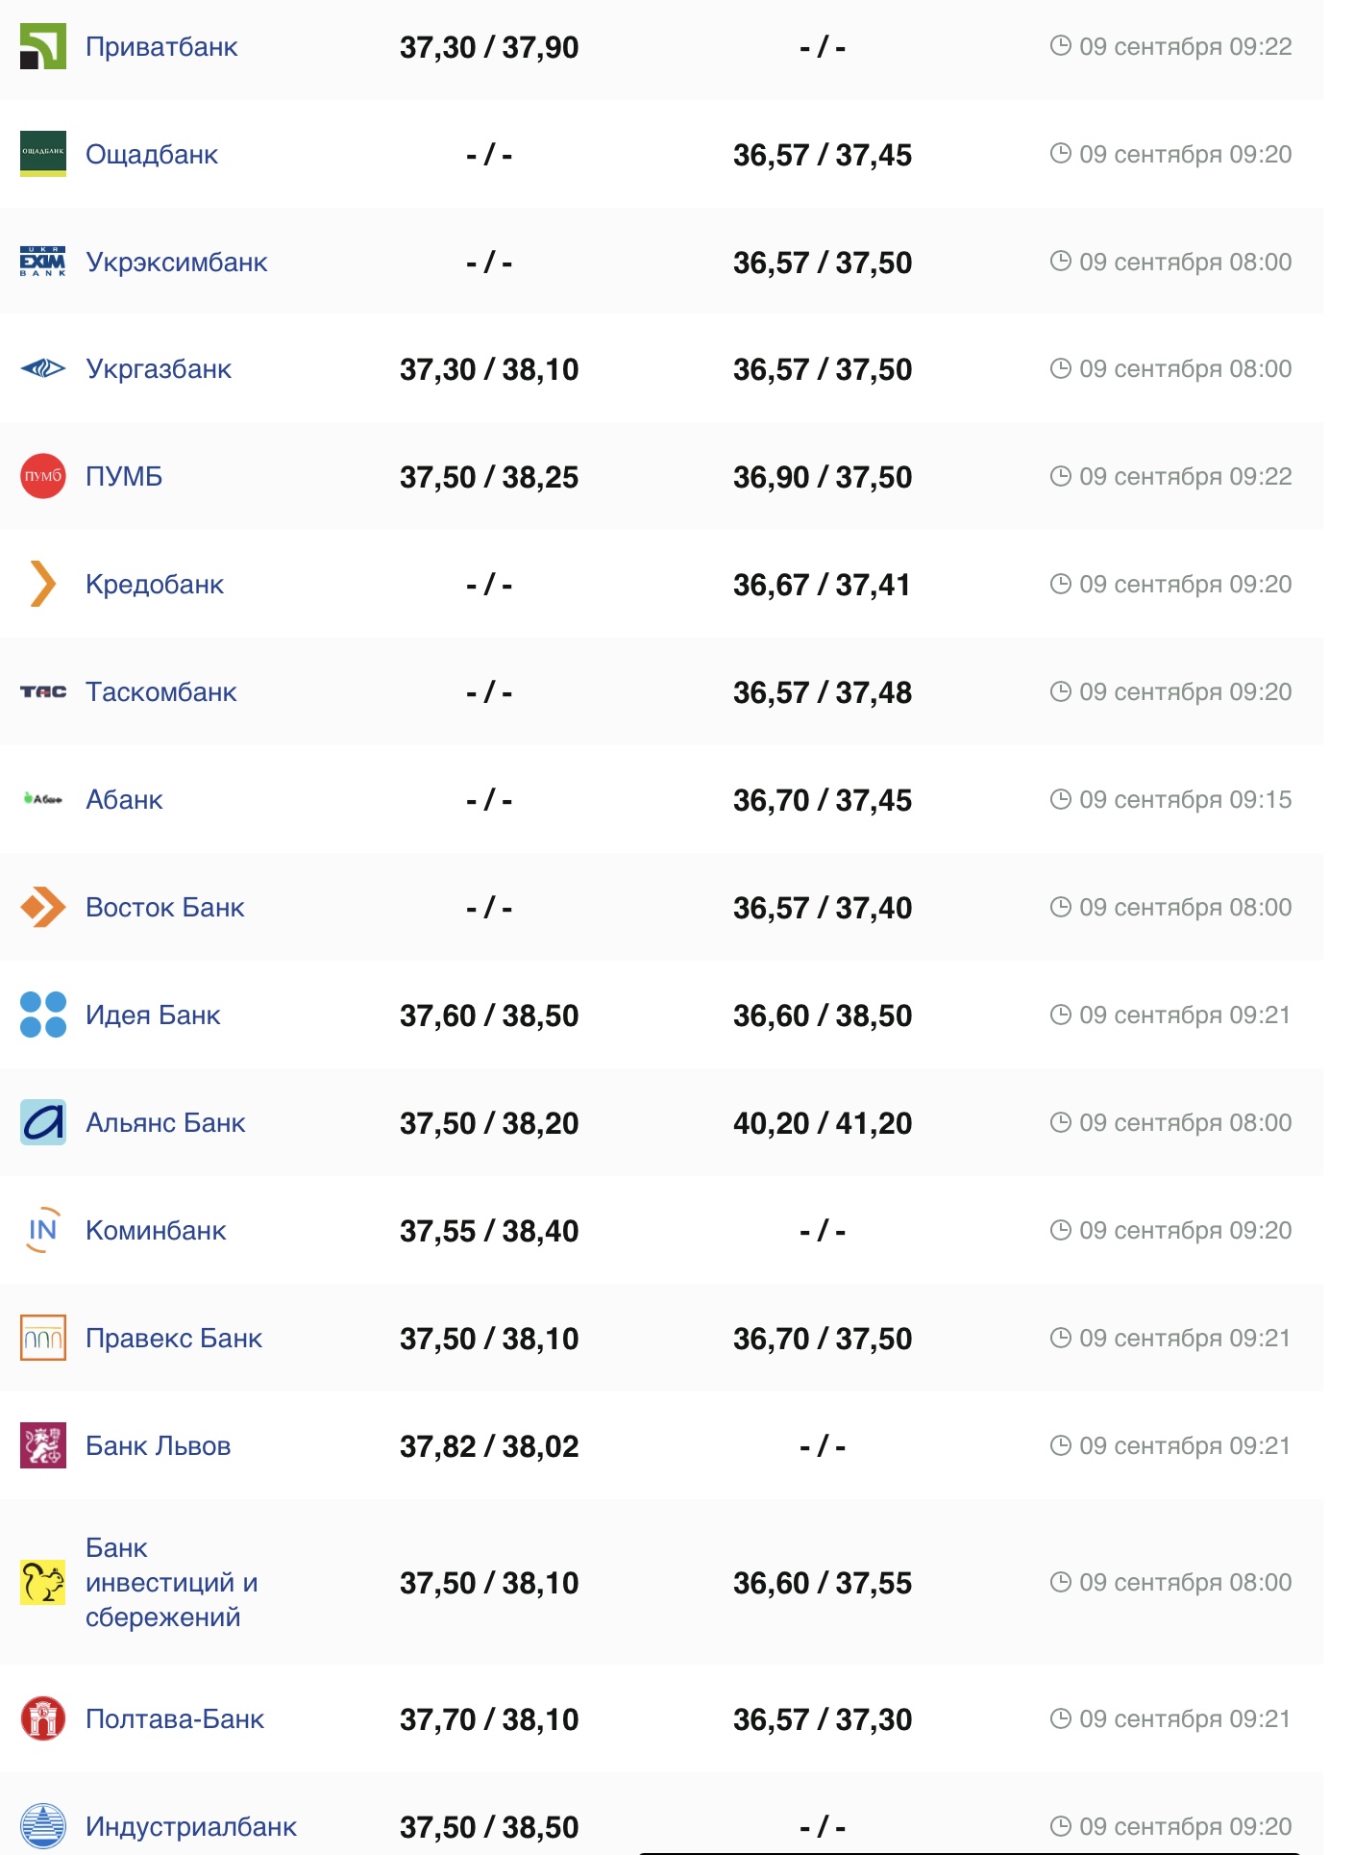Screen dimensions: 1354x1855
Task: Click the Кредобанк orange chevron logo
Action: 43,584
